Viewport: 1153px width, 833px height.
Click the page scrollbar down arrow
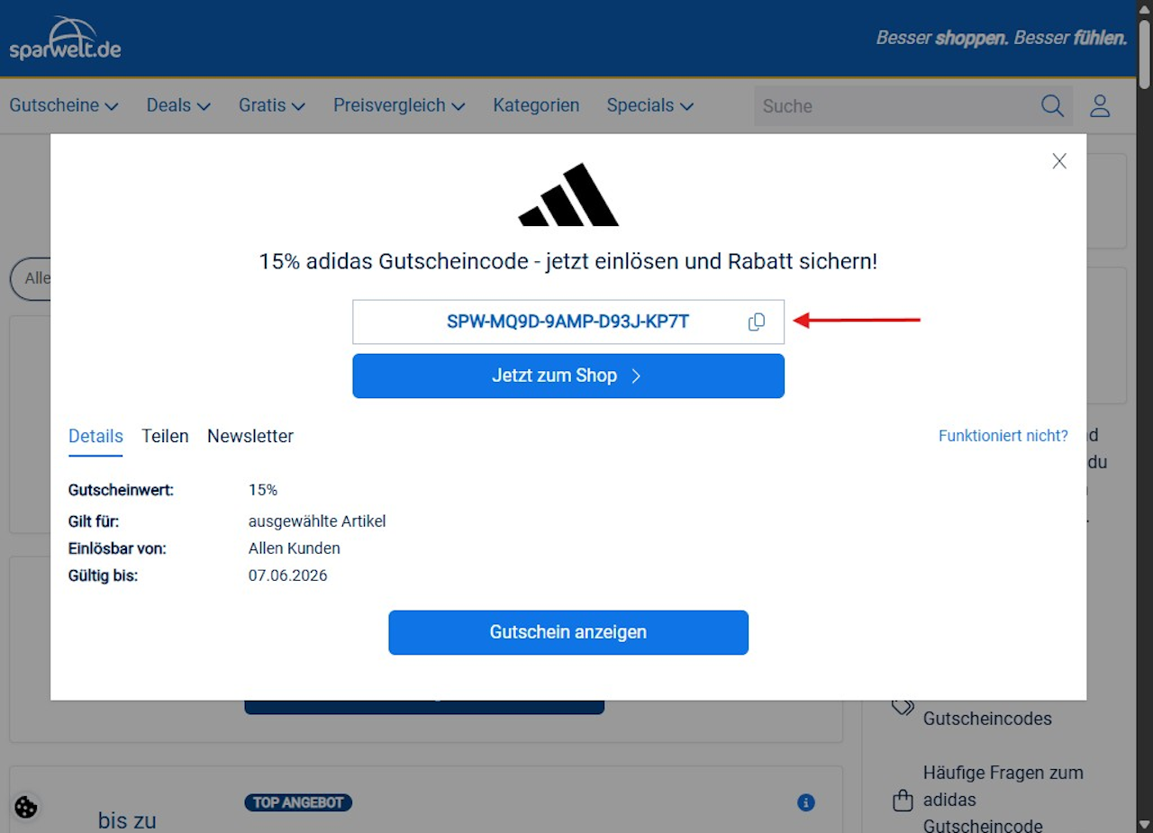point(1144,824)
